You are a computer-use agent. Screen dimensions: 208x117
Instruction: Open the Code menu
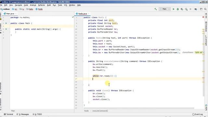point(26,5)
